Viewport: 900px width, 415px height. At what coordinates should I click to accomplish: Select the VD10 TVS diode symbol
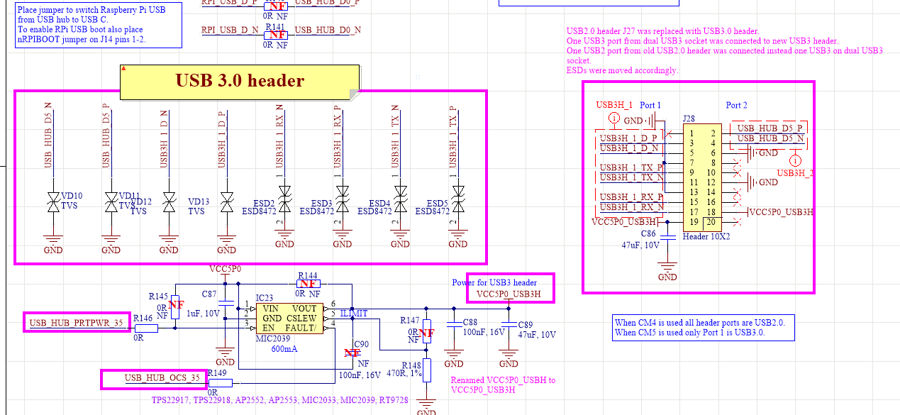(x=53, y=201)
